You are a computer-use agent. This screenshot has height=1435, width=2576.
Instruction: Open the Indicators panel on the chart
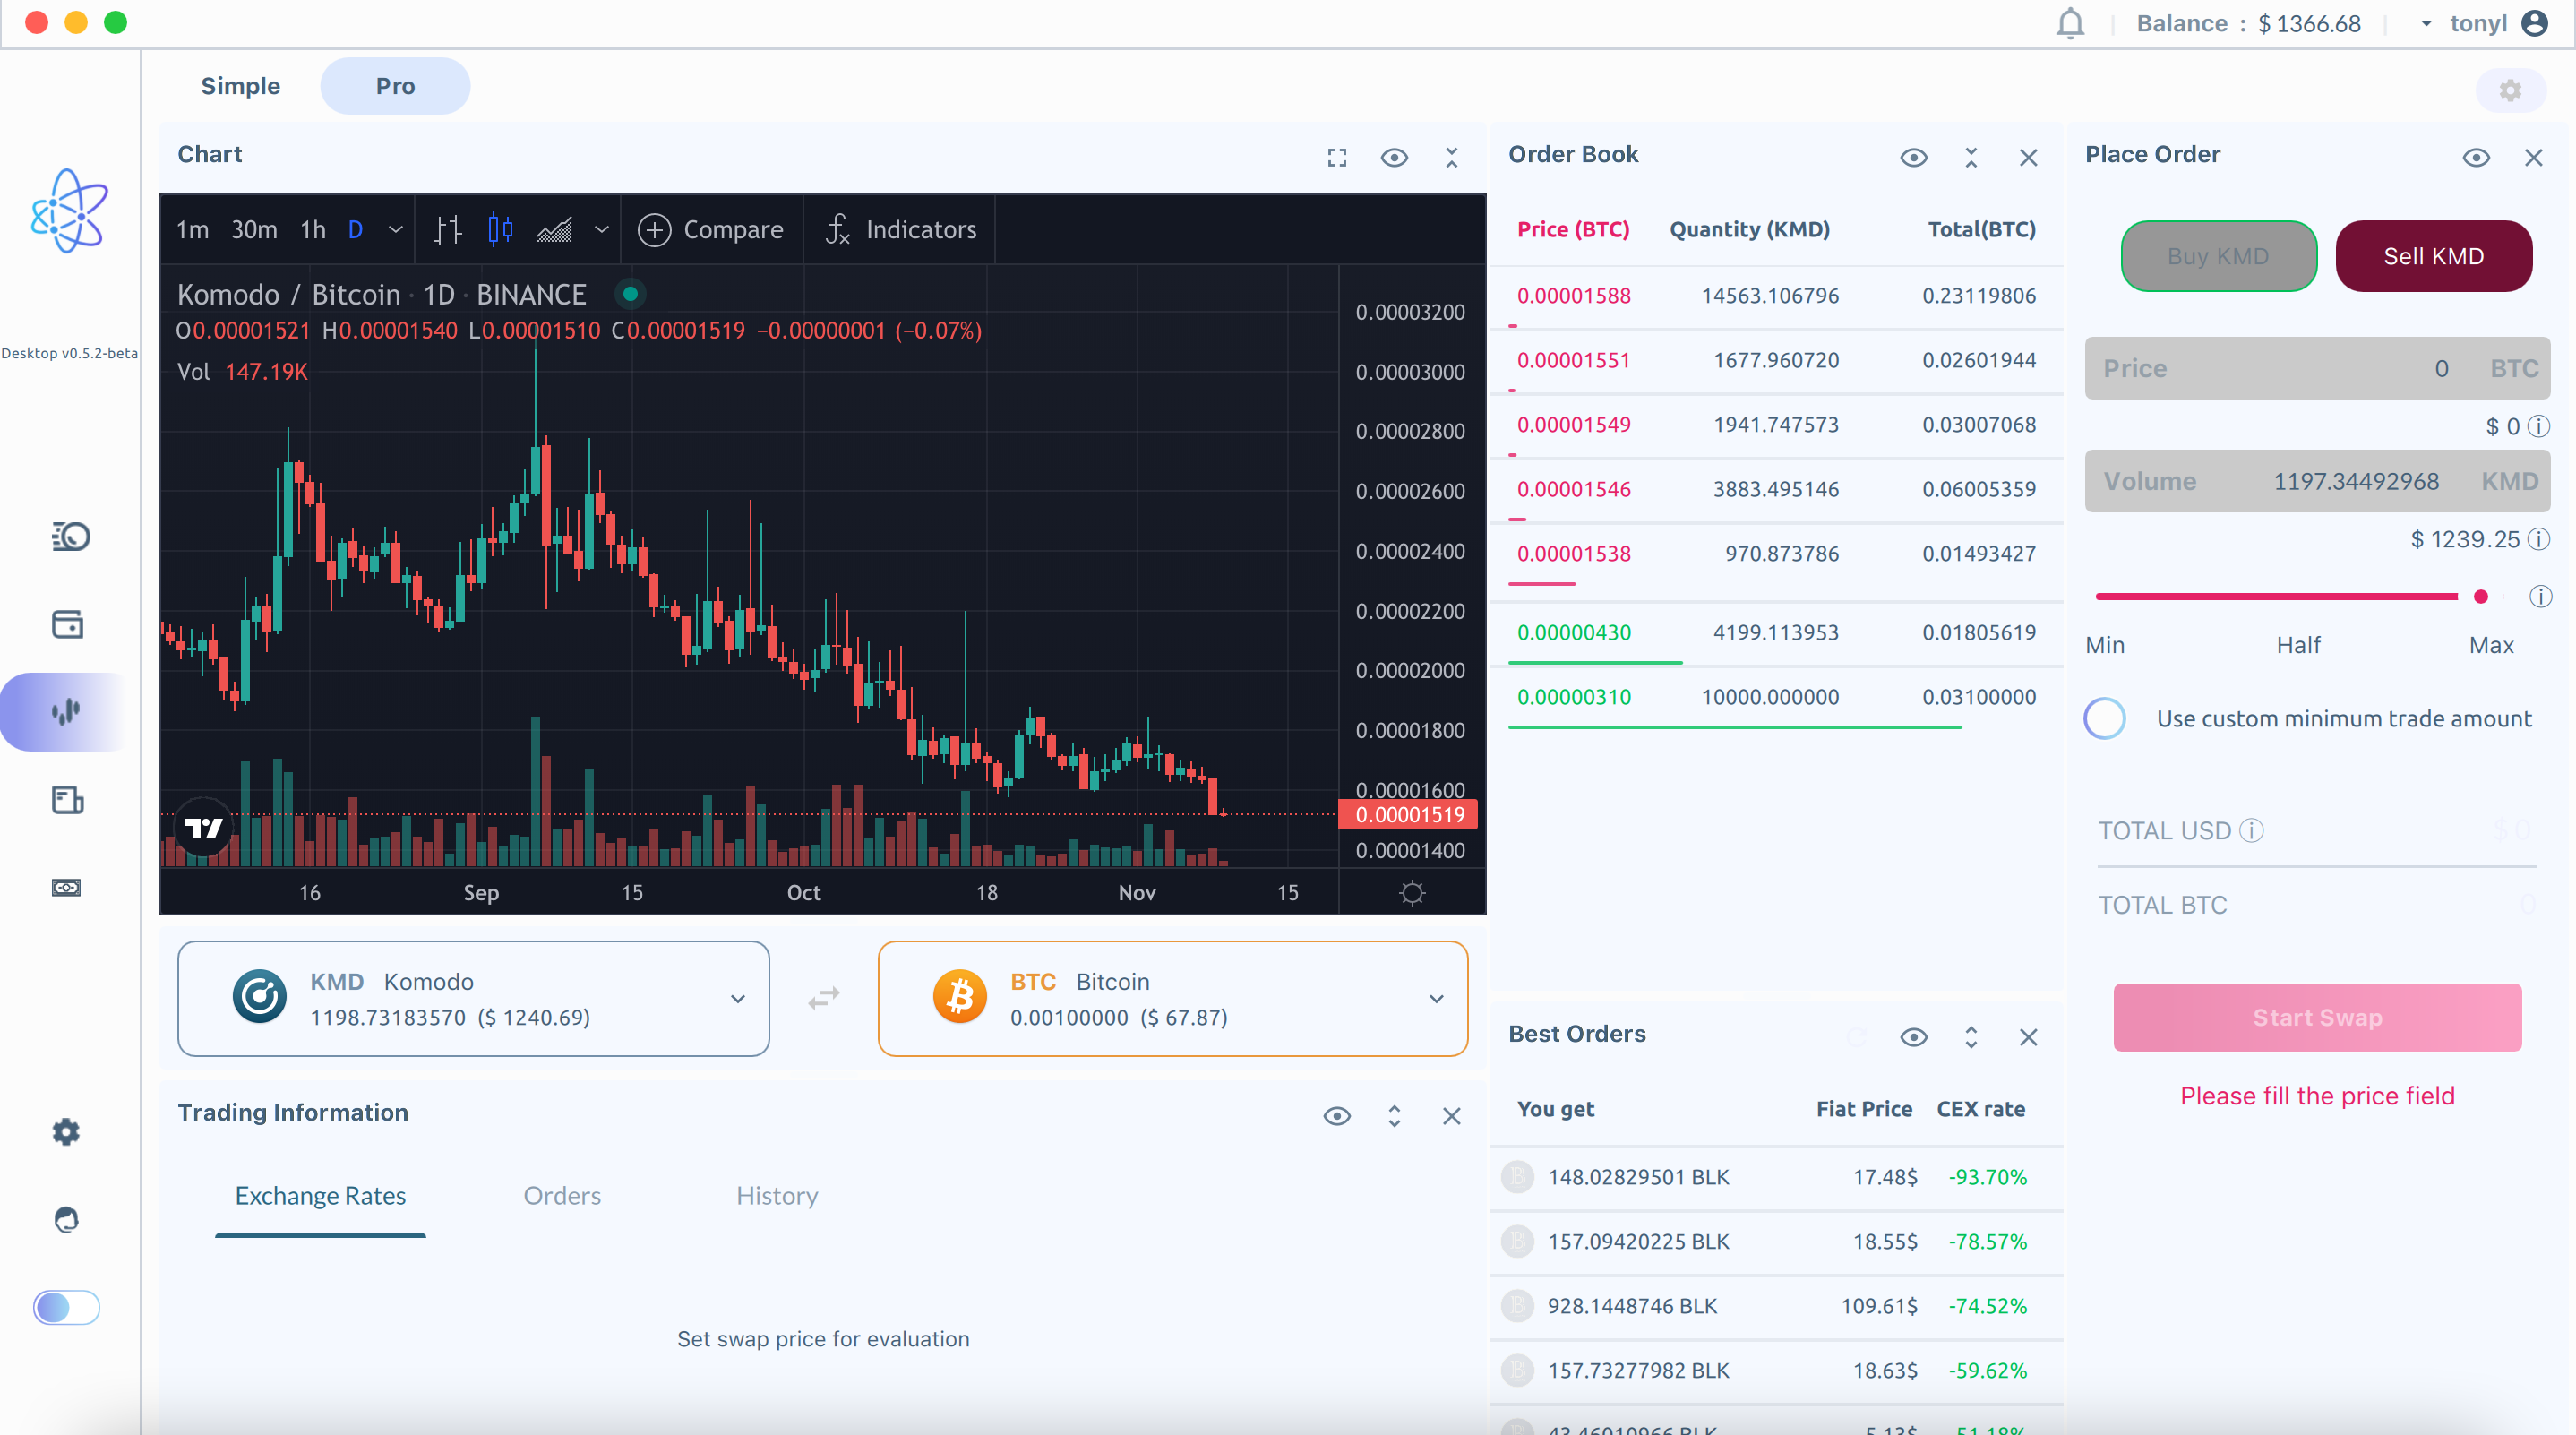click(x=900, y=229)
